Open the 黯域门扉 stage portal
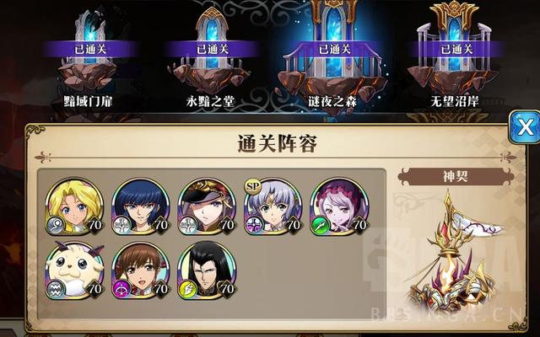The image size is (540, 337). (x=89, y=56)
